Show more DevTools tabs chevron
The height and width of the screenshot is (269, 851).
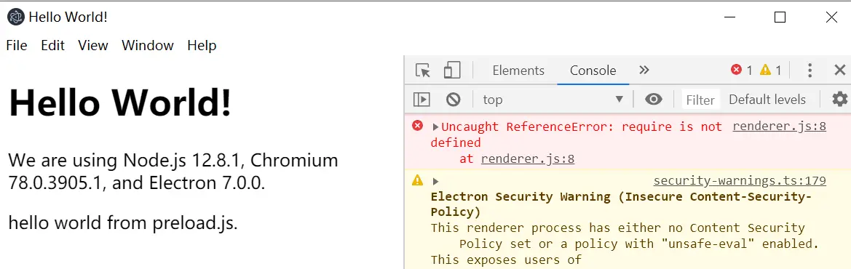click(x=644, y=70)
